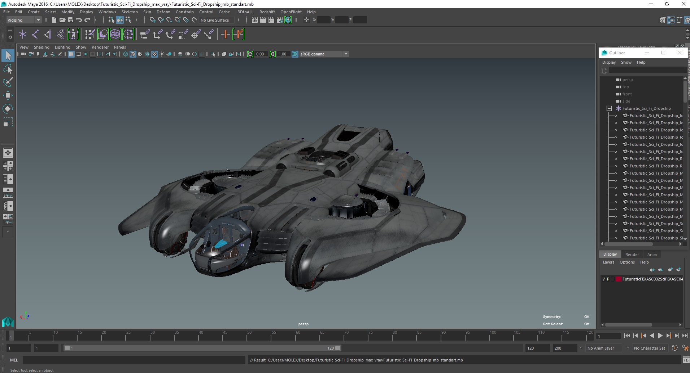Select the Scale tool in toolbox
This screenshot has width=690, height=373.
click(8, 122)
